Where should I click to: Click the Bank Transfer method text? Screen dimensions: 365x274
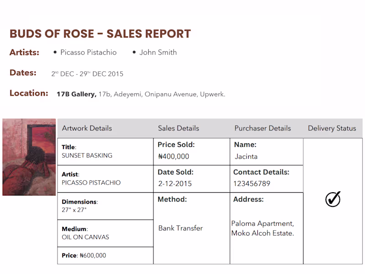click(x=180, y=228)
